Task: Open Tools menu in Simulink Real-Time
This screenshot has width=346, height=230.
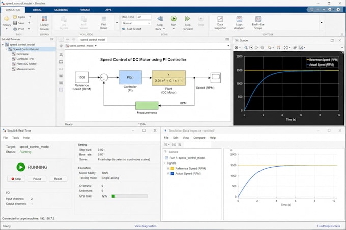Action: click(15, 138)
